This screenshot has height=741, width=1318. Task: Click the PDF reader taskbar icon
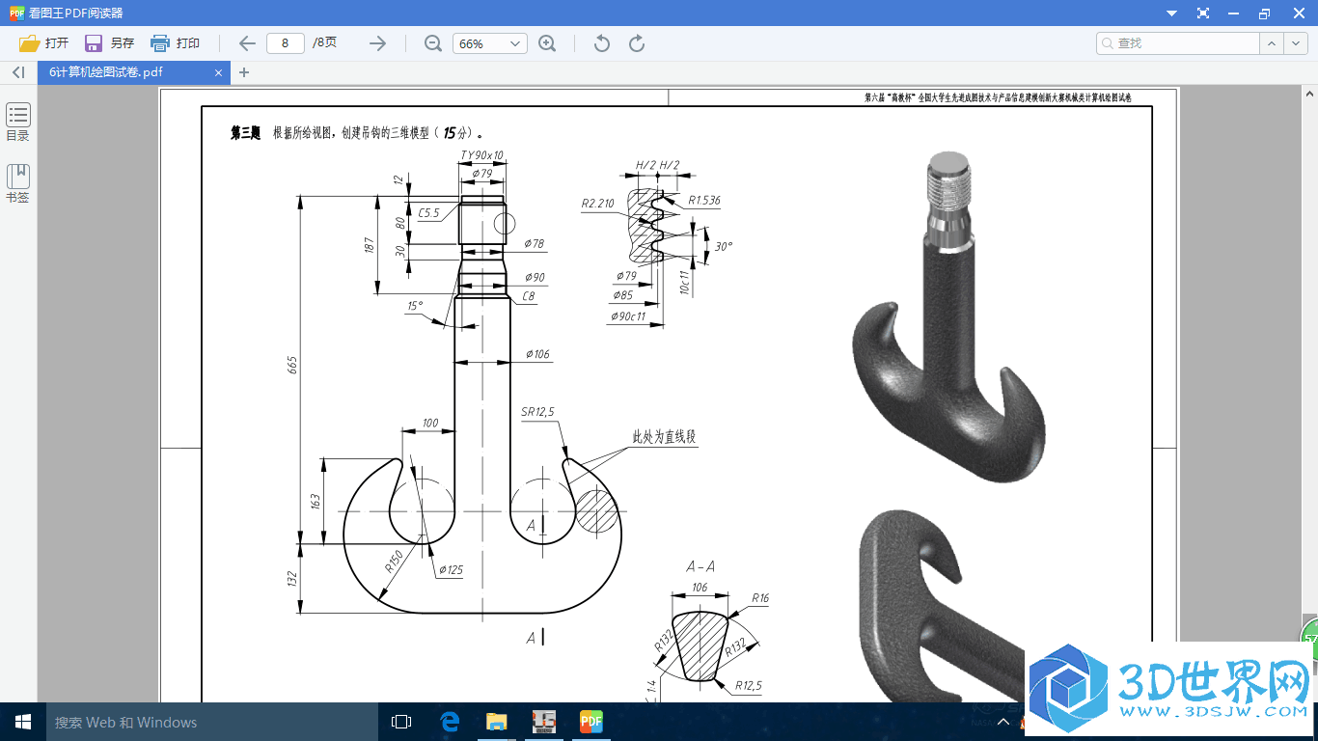590,722
